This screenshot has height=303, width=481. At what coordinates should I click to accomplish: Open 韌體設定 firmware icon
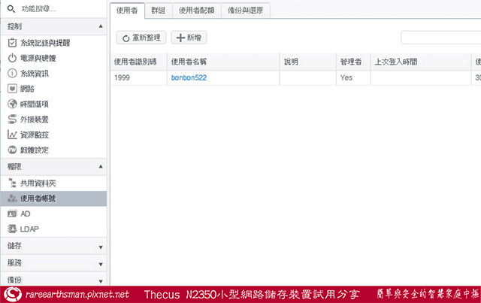pyautogui.click(x=12, y=150)
